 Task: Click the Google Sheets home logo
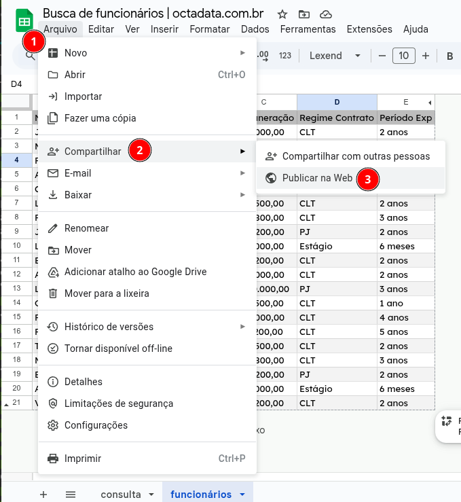[24, 21]
